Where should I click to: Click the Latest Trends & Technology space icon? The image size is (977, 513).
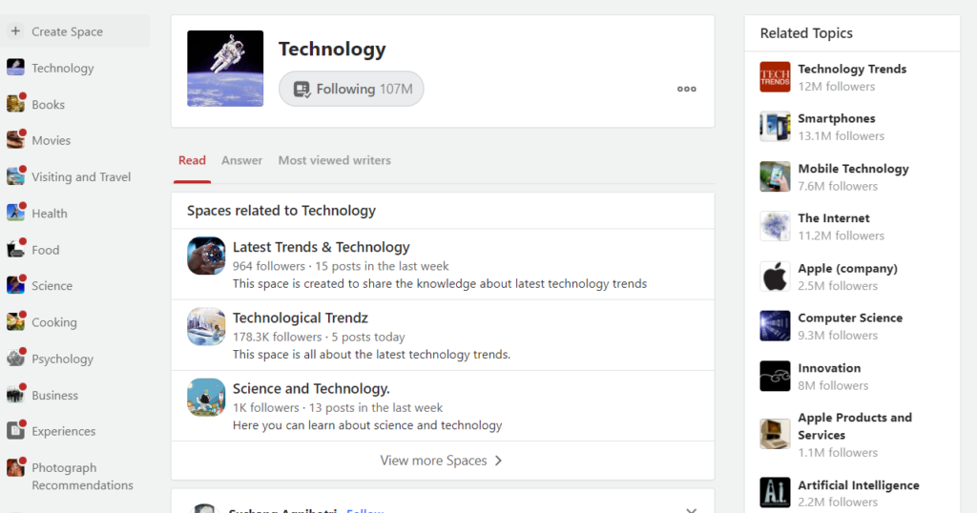pos(206,256)
